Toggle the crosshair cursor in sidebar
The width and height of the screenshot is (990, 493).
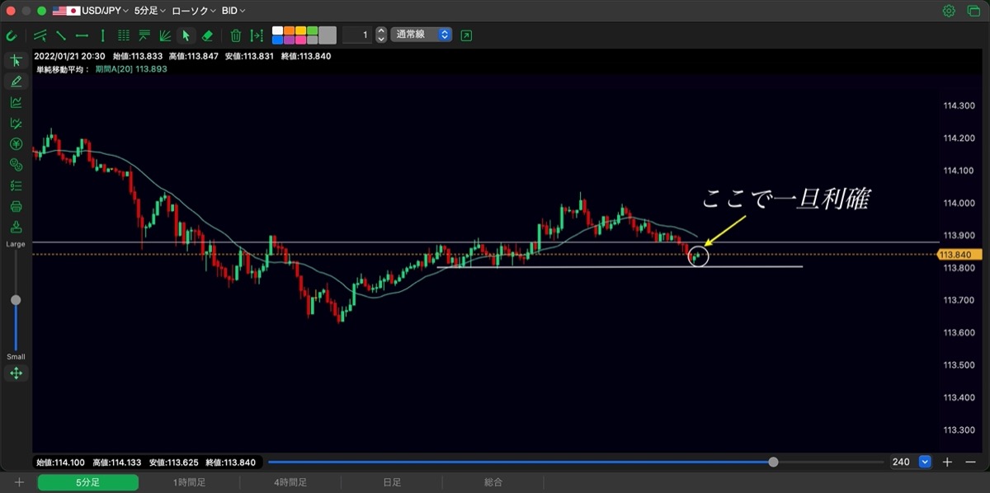tap(16, 60)
